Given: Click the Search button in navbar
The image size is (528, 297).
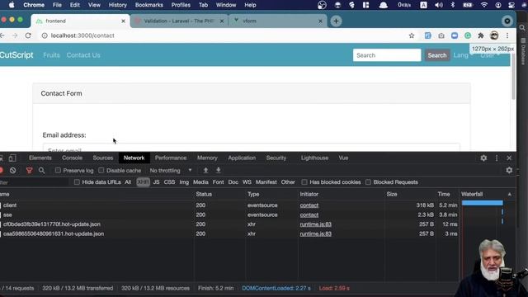Looking at the screenshot, I should (437, 55).
